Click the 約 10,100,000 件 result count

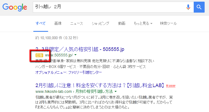tap(49, 38)
